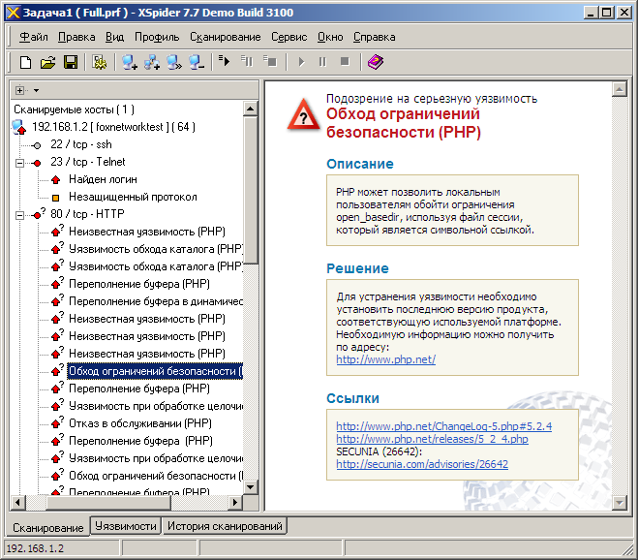The image size is (638, 560).
Task: Open the Вид menu
Action: click(115, 37)
